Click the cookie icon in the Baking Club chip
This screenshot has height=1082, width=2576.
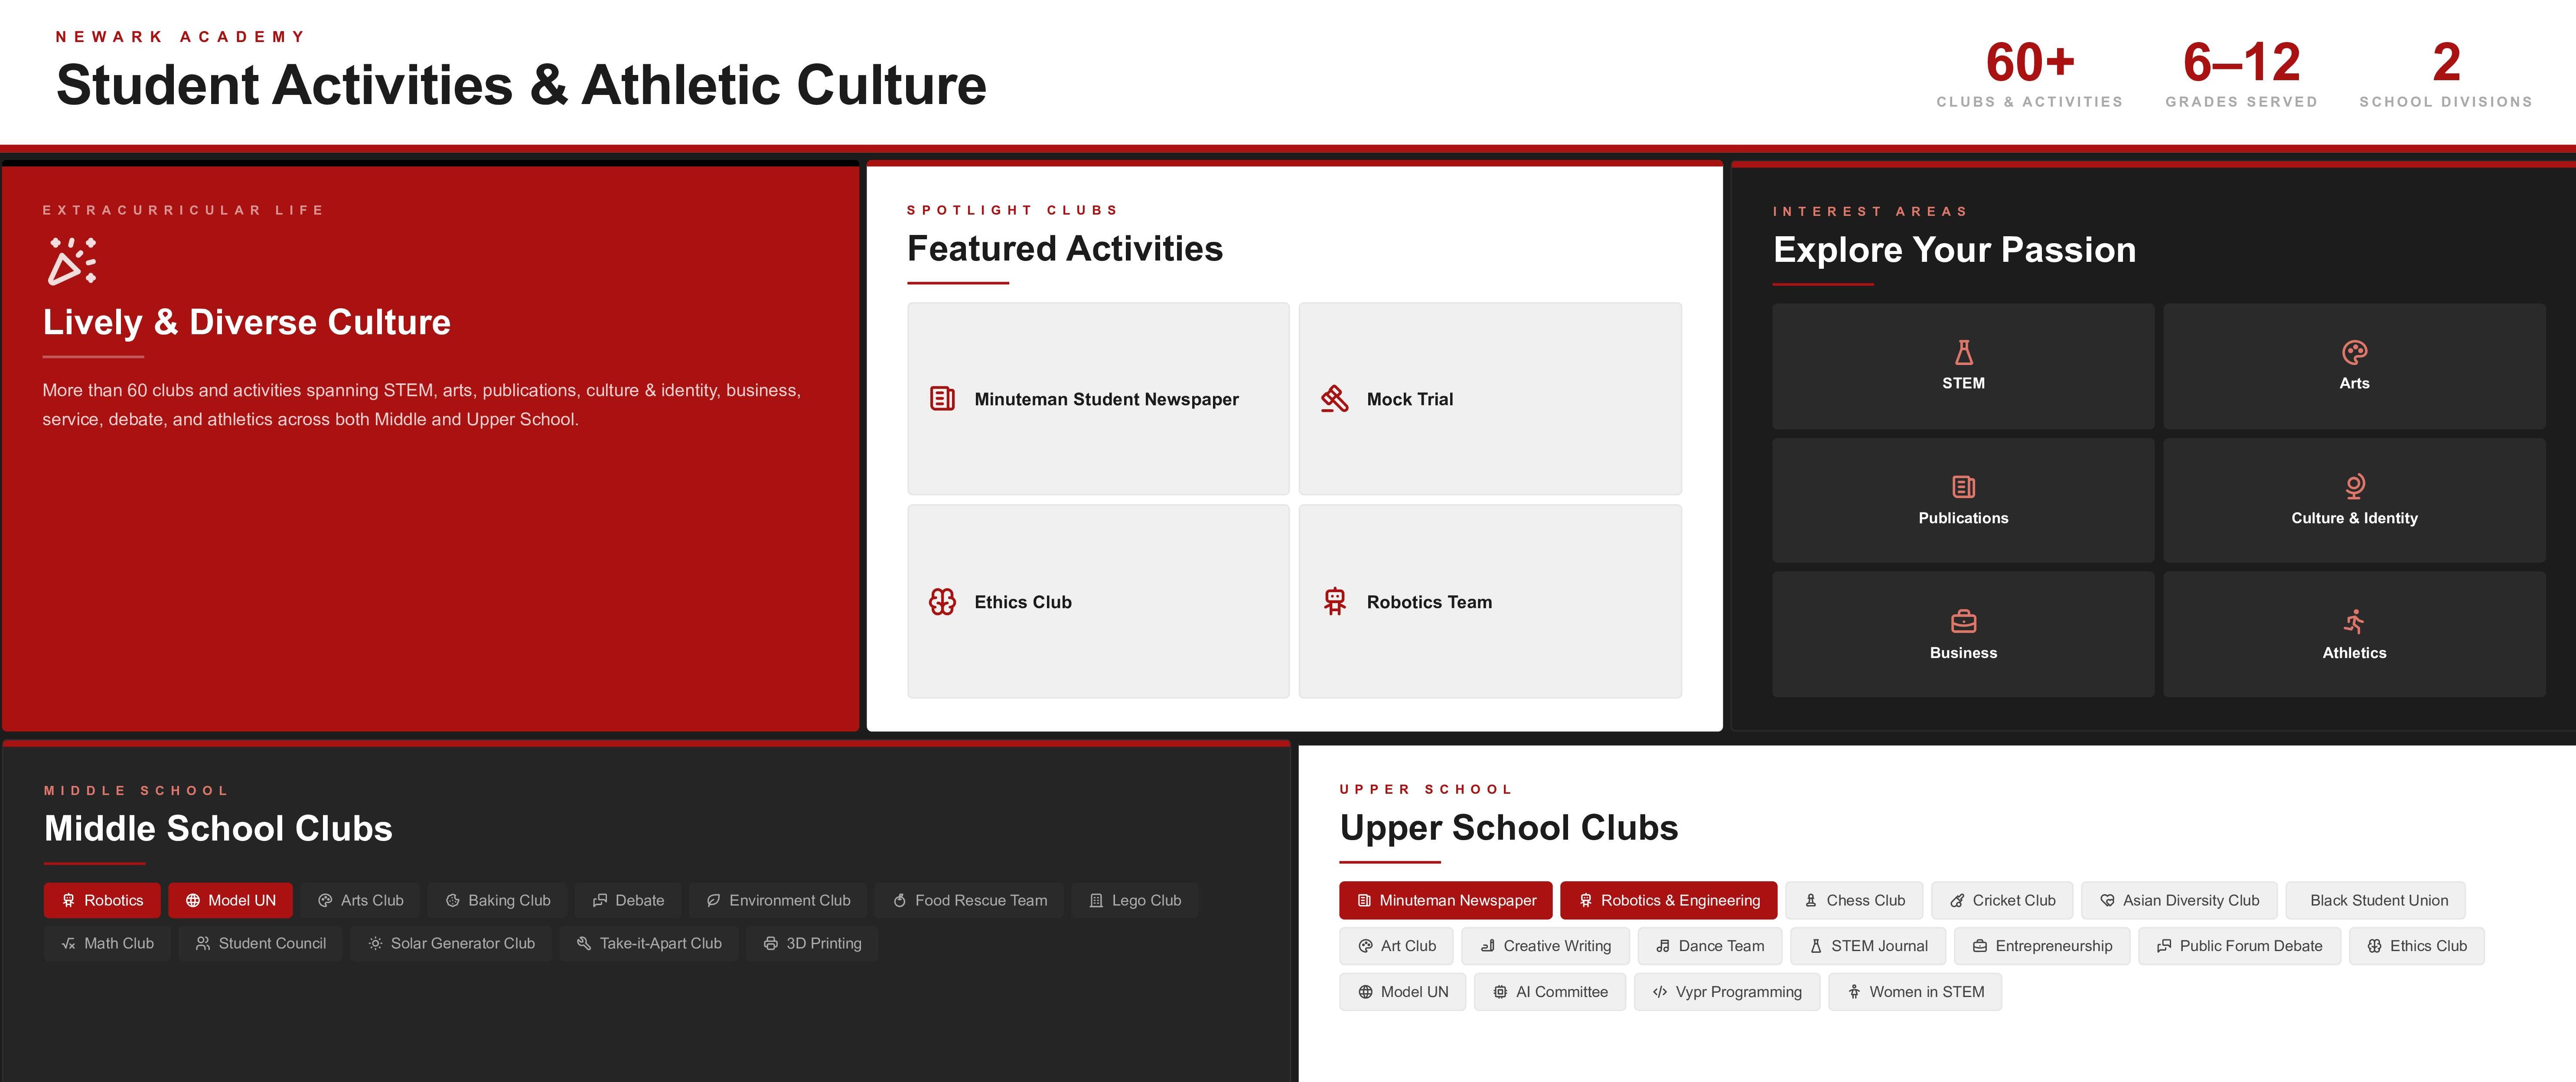[x=452, y=901]
